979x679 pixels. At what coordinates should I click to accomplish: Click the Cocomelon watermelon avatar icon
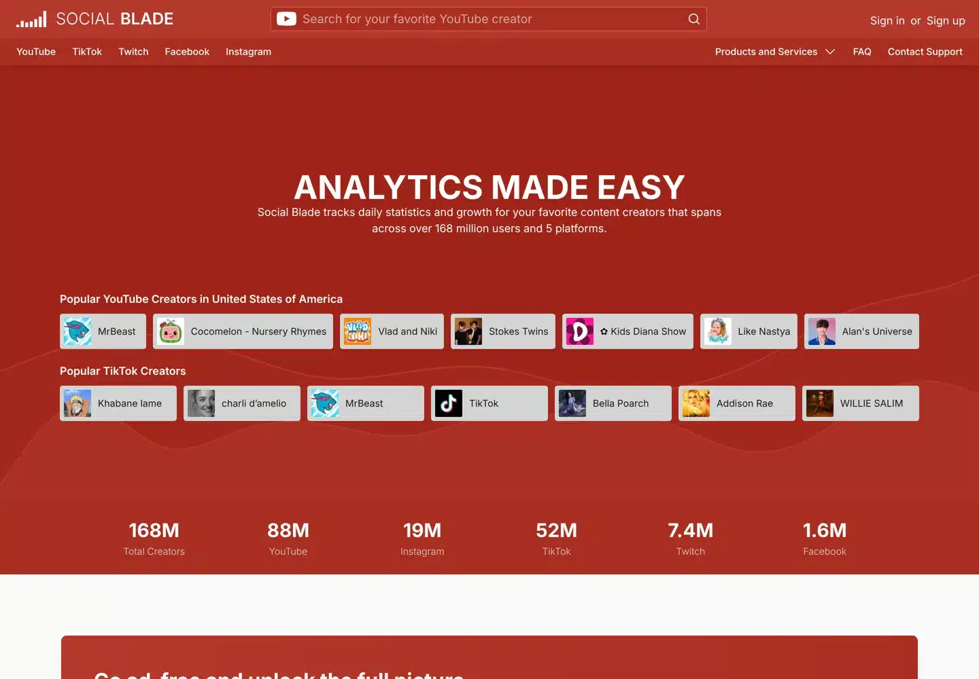click(x=171, y=331)
